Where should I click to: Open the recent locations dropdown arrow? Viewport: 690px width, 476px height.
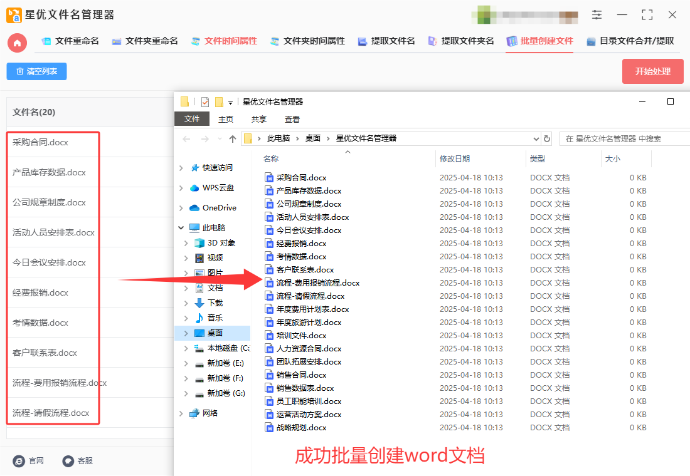click(220, 139)
